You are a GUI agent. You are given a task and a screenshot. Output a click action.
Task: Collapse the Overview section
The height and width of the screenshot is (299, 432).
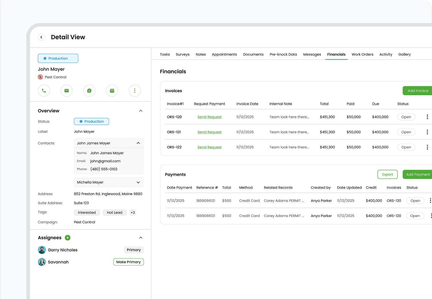click(x=141, y=111)
